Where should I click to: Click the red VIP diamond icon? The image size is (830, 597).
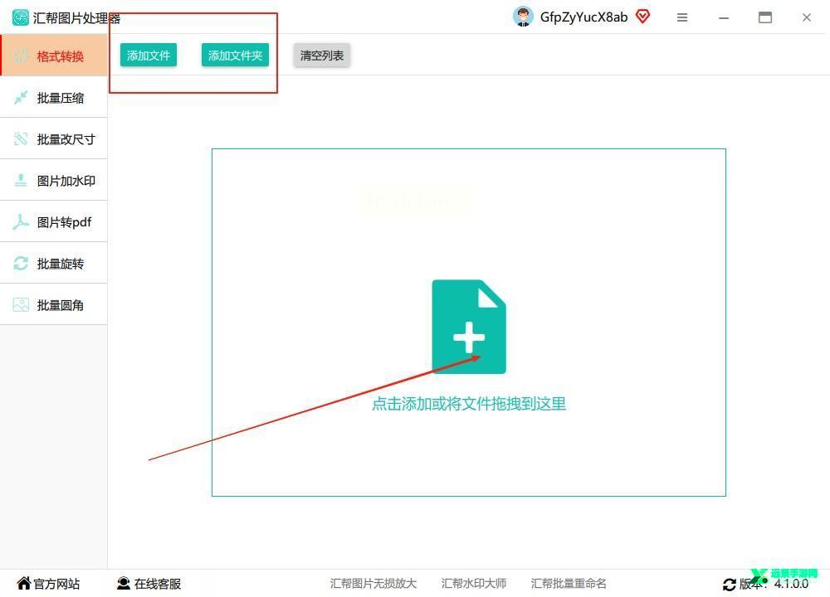tap(642, 17)
